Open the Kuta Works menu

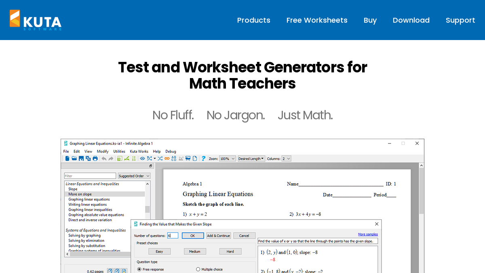coord(139,151)
